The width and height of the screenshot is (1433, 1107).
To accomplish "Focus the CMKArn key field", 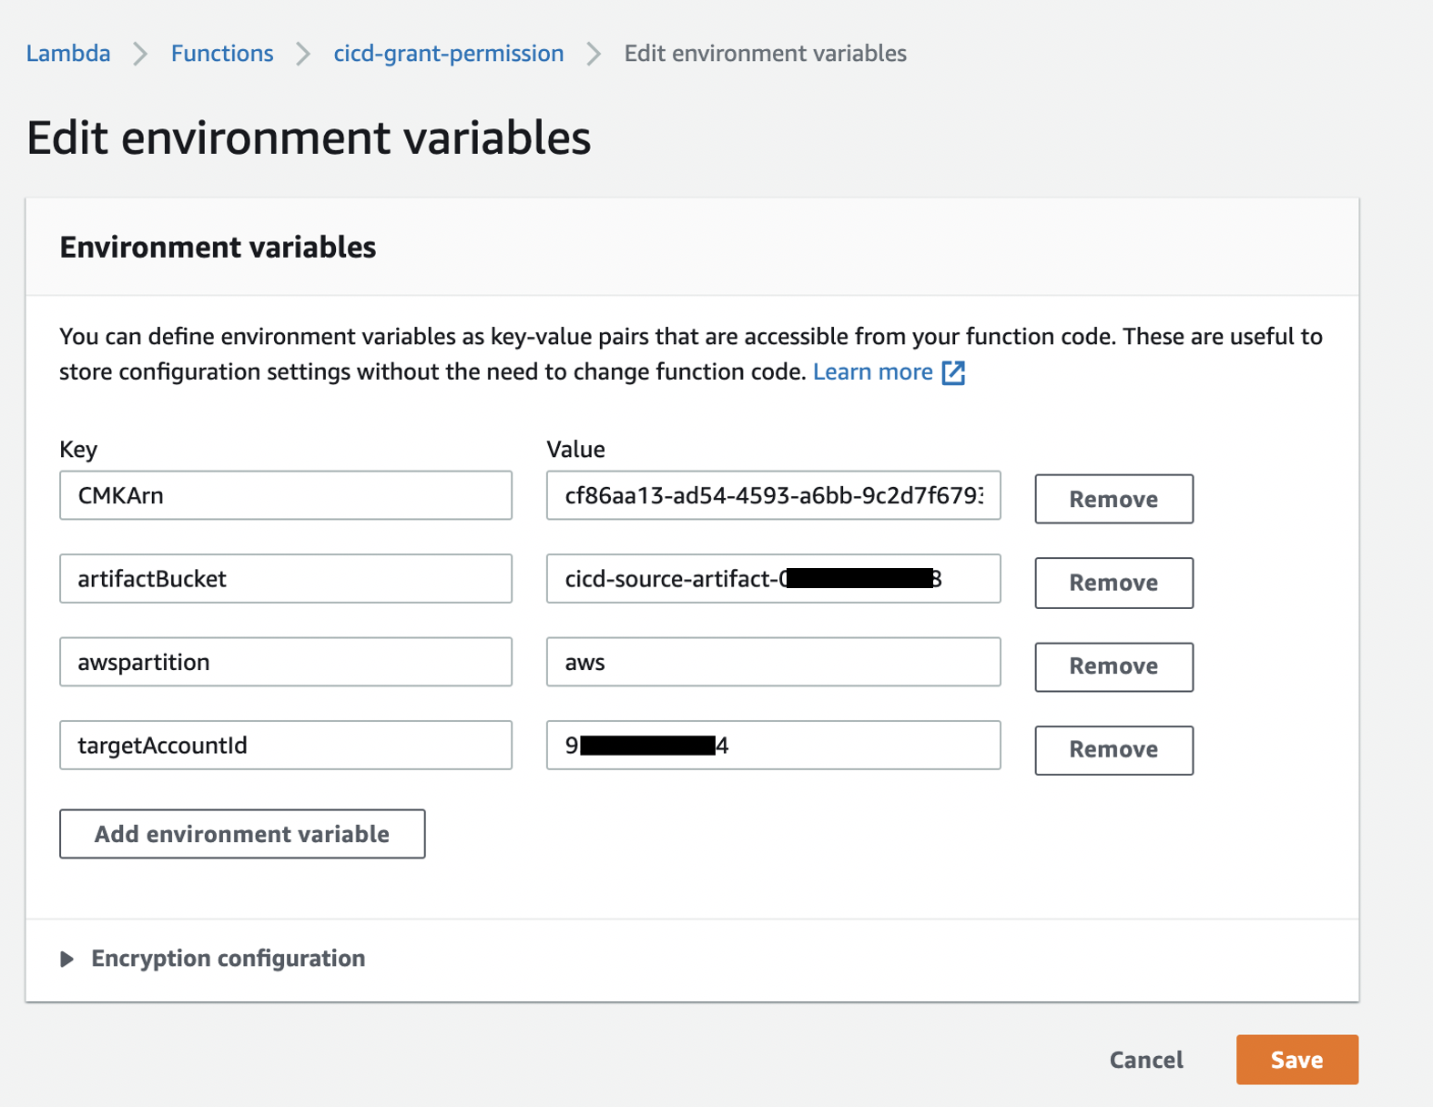I will coord(286,495).
